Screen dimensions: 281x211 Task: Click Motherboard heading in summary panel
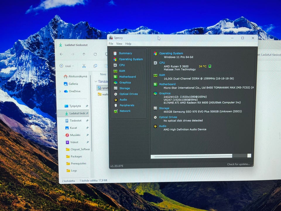pos(167,84)
